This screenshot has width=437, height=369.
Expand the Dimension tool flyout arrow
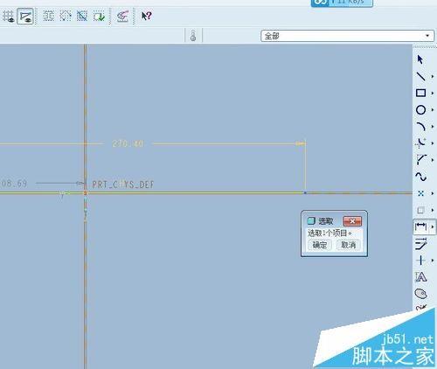433,226
